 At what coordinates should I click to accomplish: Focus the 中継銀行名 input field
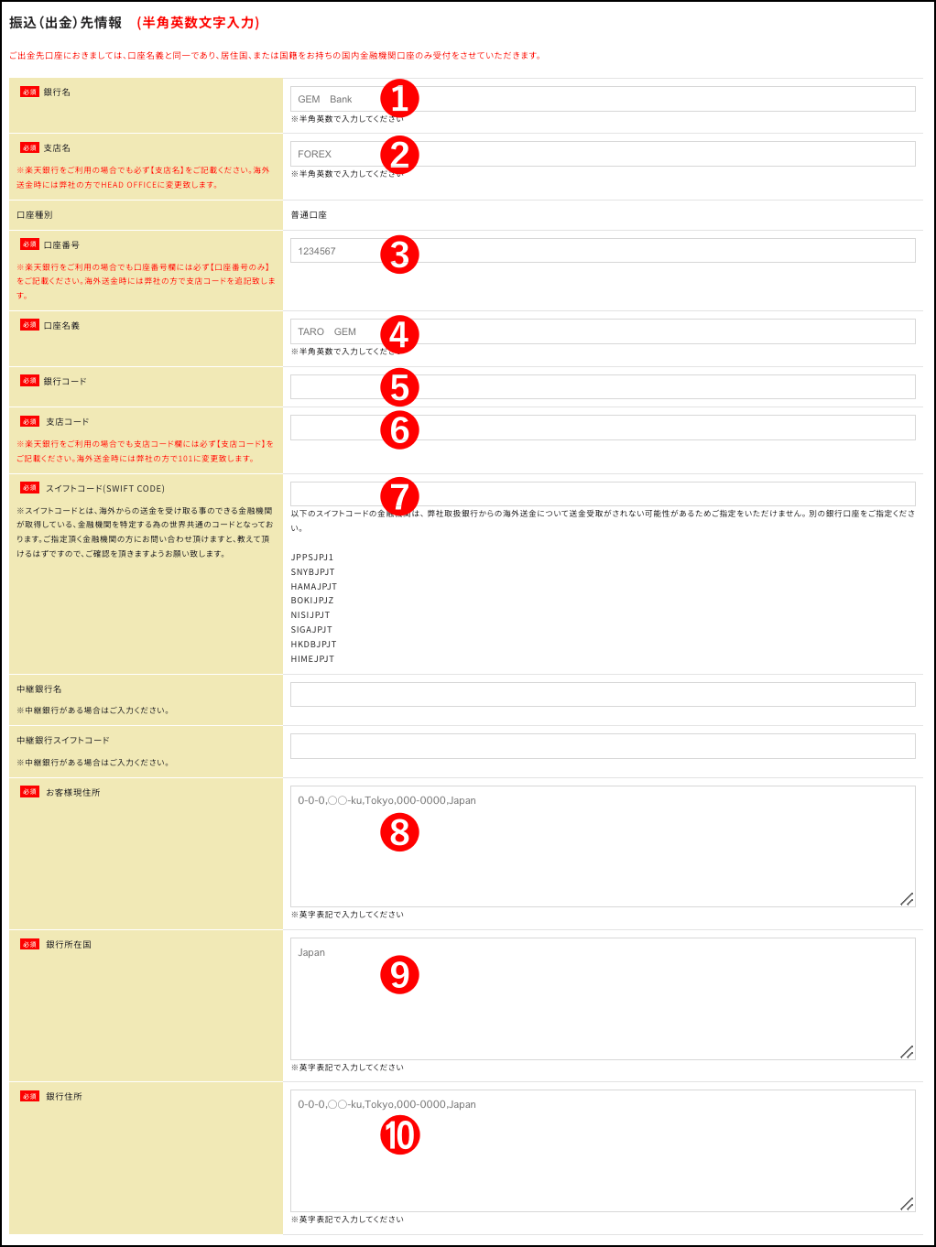coord(603,694)
